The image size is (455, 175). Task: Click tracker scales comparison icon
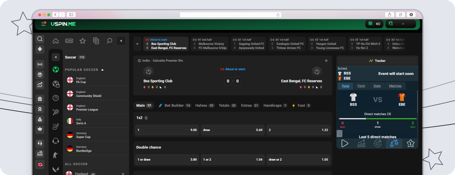[394, 143]
